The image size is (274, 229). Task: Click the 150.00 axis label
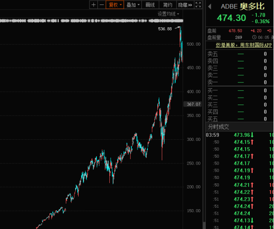pyautogui.click(x=193, y=211)
